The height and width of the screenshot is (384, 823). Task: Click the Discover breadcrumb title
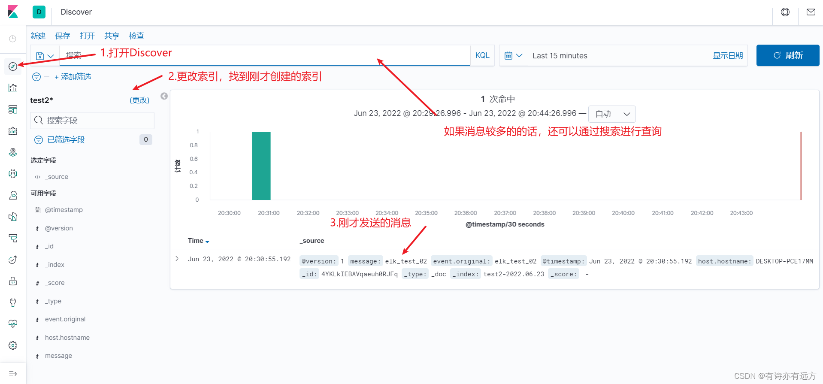(76, 12)
